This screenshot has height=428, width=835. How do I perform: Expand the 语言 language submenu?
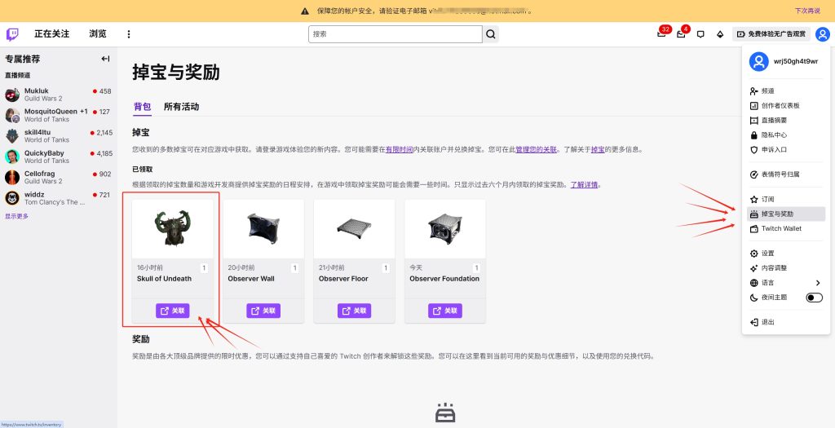(x=787, y=283)
